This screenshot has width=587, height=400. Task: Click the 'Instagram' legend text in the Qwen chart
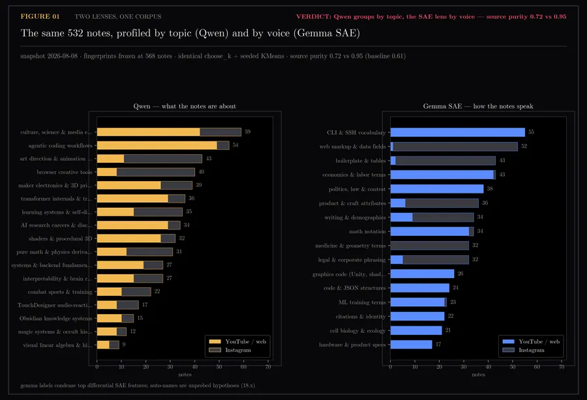(238, 350)
